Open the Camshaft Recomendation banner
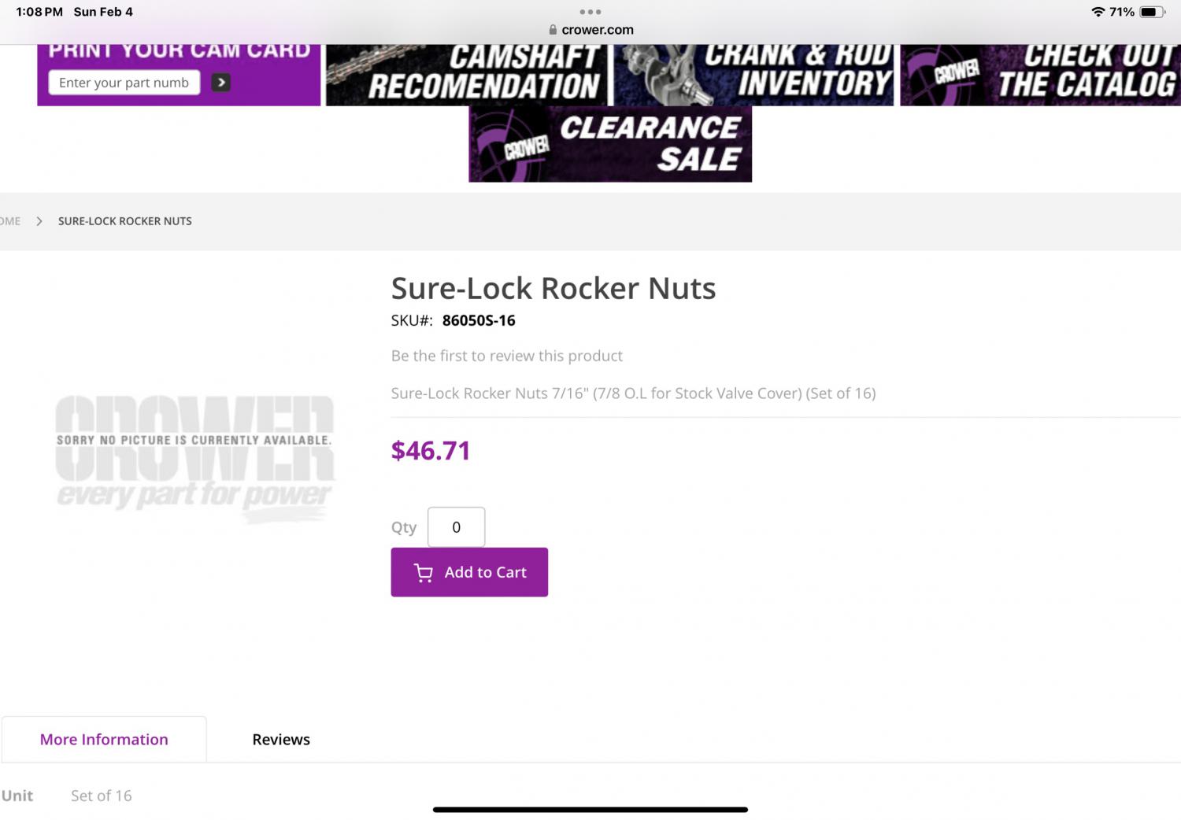 [x=468, y=75]
